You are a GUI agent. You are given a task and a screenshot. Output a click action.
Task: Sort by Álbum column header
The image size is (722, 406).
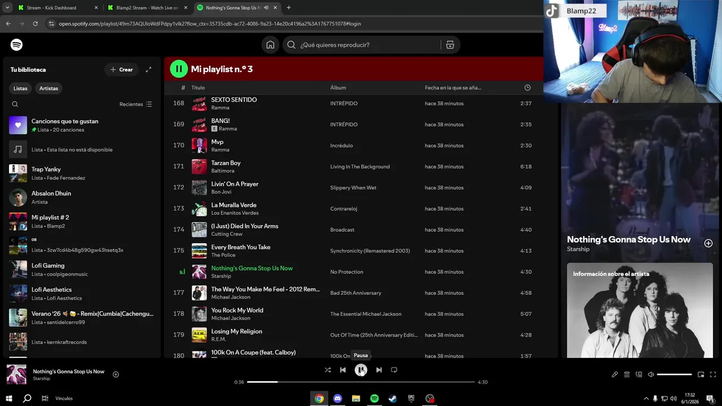coord(338,87)
